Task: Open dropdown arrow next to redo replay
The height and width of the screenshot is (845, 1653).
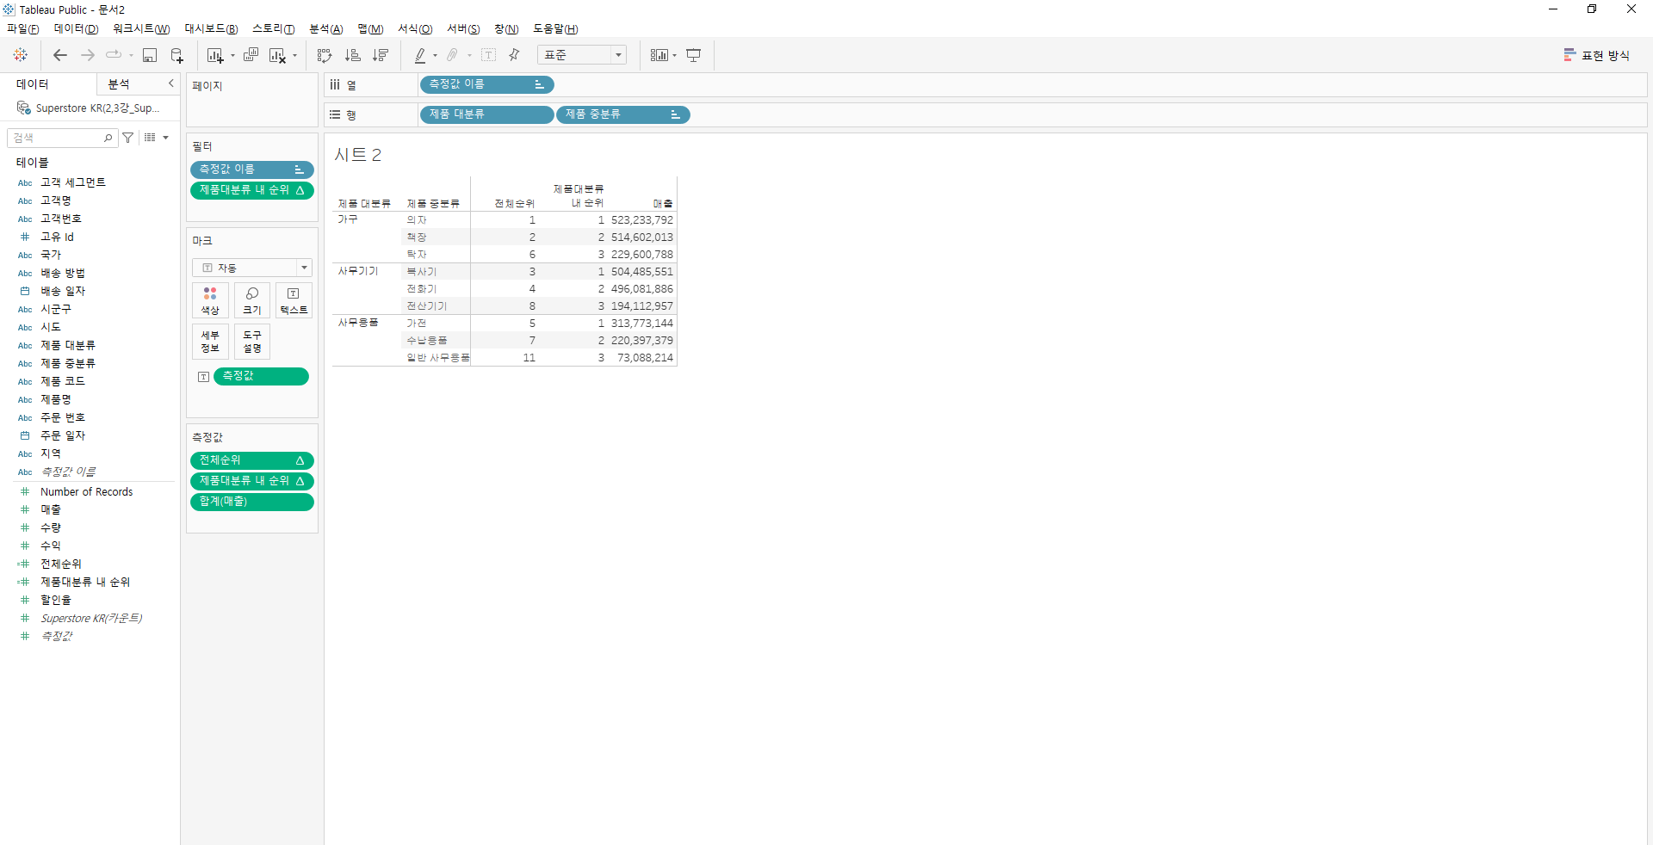Action: [x=131, y=56]
